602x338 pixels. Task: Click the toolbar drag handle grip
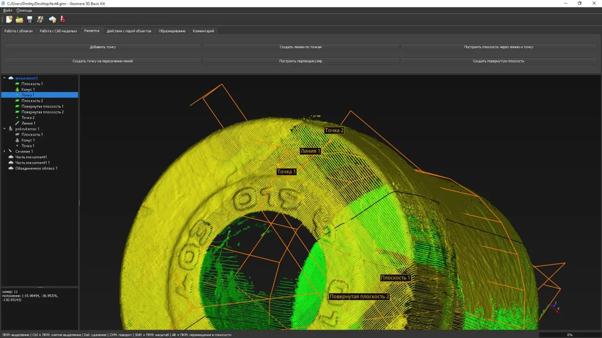(x=2, y=19)
